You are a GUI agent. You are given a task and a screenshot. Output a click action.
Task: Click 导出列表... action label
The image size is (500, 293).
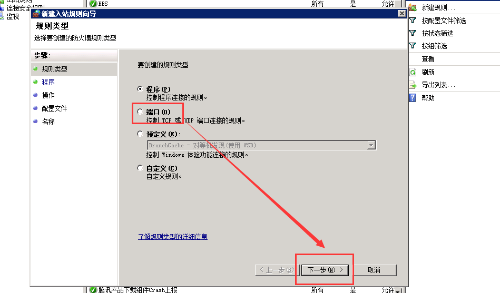click(x=438, y=85)
